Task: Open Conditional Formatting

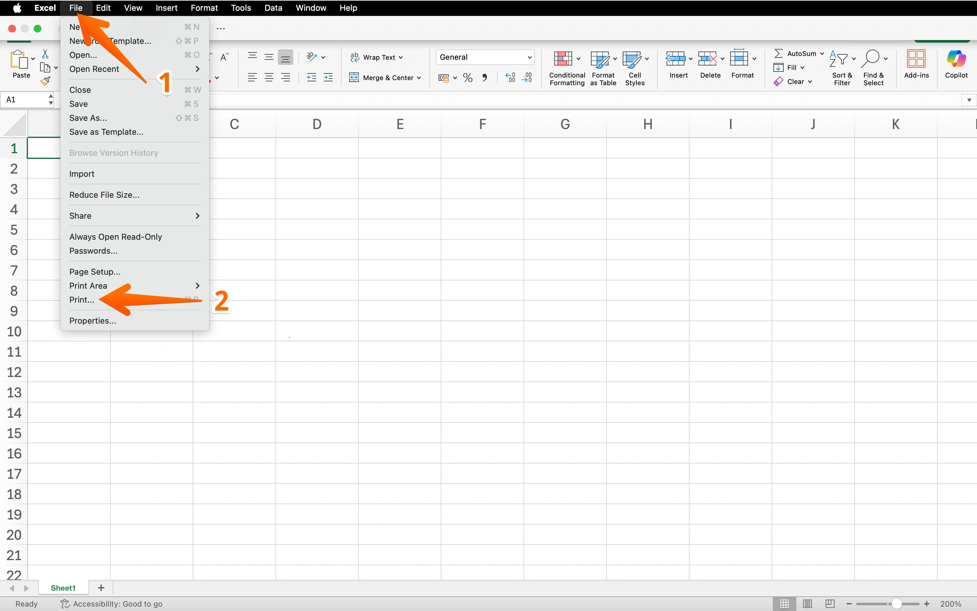Action: (567, 67)
